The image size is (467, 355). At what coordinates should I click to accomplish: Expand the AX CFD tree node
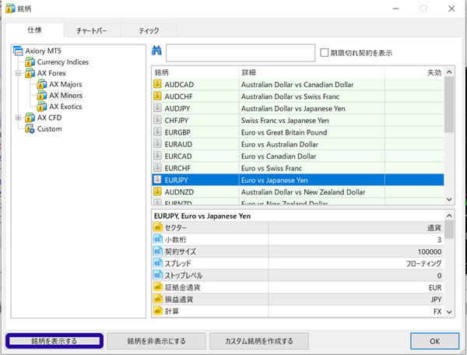[x=18, y=118]
